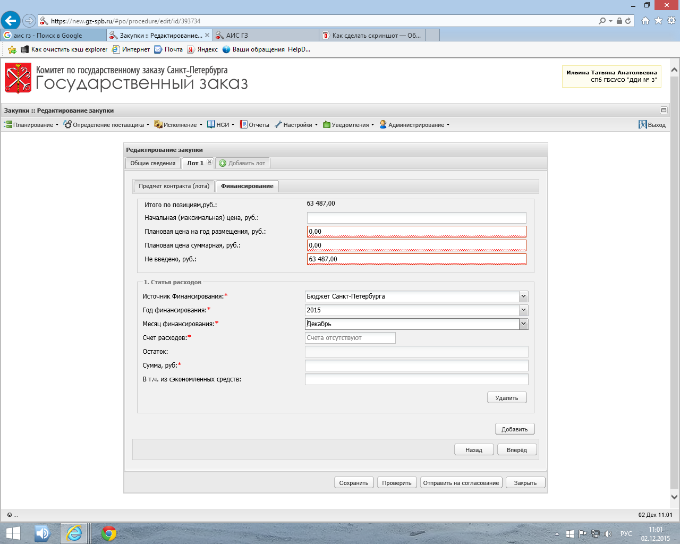Click the Сохранить button
This screenshot has width=680, height=544.
pos(354,483)
